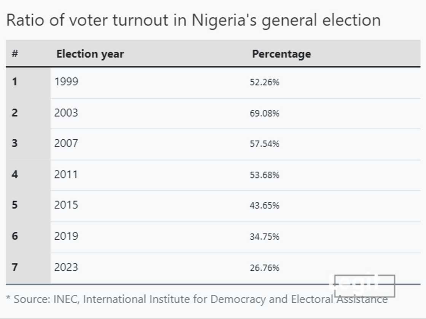Select the 2003 election year cell
The height and width of the screenshot is (319, 426).
(66, 113)
